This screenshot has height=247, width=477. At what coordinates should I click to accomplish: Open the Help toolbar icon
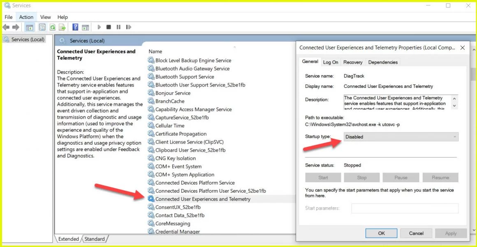tap(75, 27)
